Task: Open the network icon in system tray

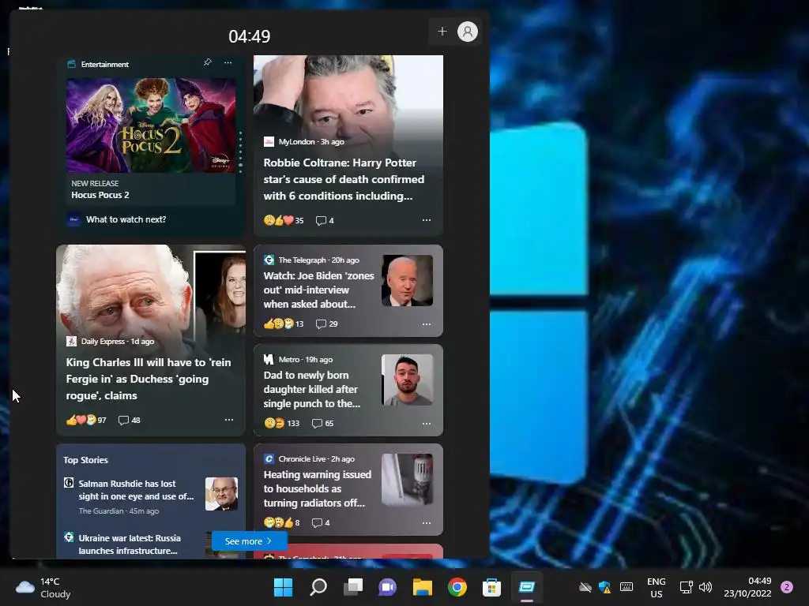Action: (x=687, y=587)
